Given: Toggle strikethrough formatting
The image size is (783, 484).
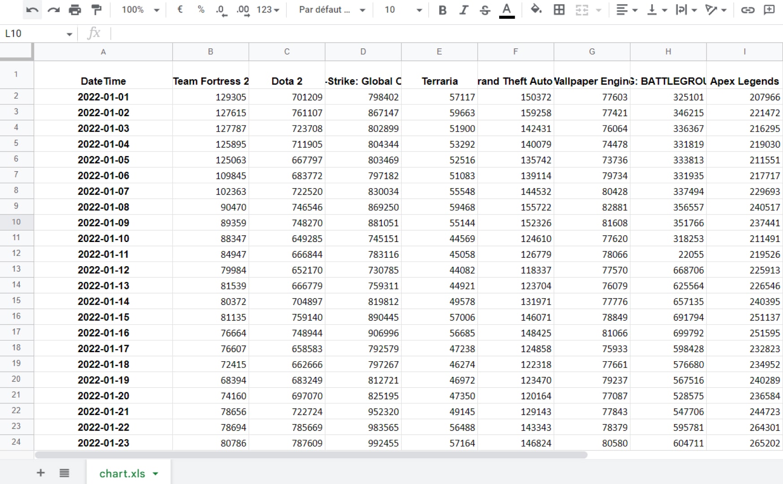Looking at the screenshot, I should point(485,10).
